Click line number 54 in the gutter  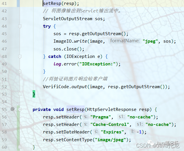4,102
